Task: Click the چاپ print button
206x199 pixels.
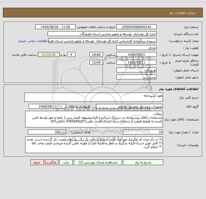Action: click(66, 162)
